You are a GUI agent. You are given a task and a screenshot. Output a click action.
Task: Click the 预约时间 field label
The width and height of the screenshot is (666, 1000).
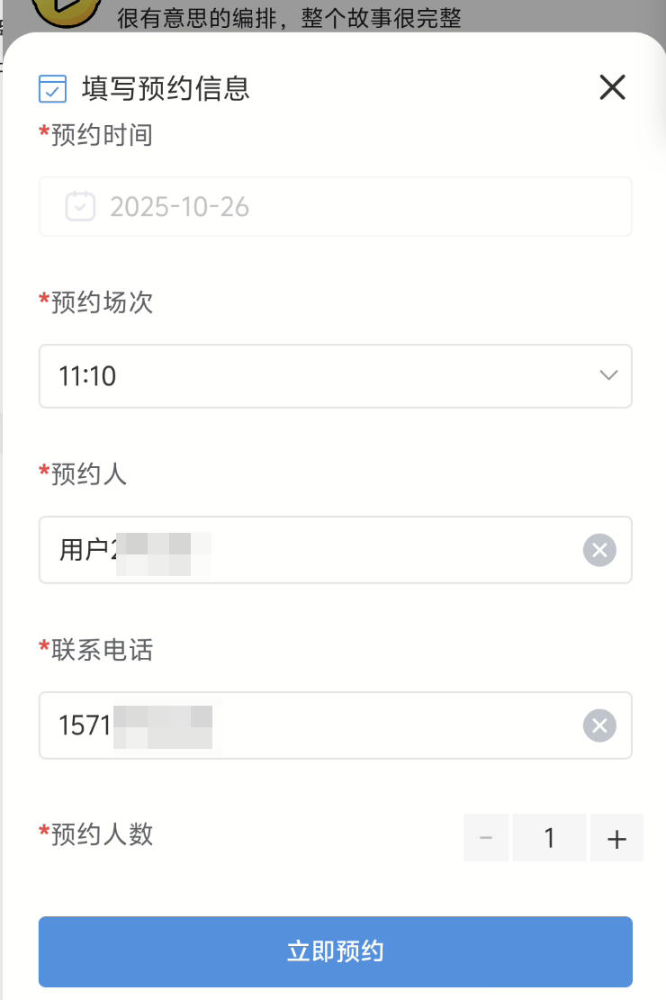tap(101, 135)
